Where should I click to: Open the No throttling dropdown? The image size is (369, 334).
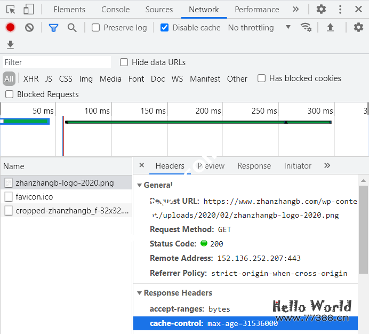point(259,28)
